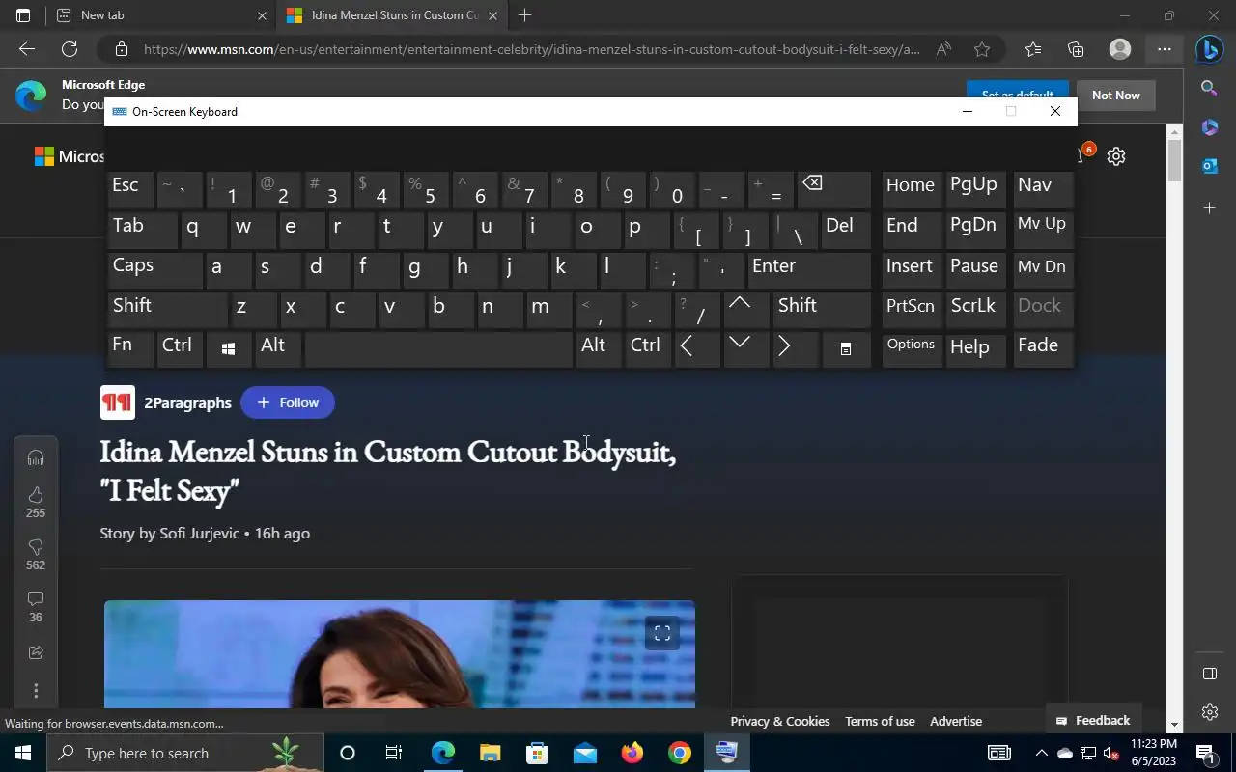1236x772 pixels.
Task: Open File Explorer from the taskbar
Action: [491, 753]
